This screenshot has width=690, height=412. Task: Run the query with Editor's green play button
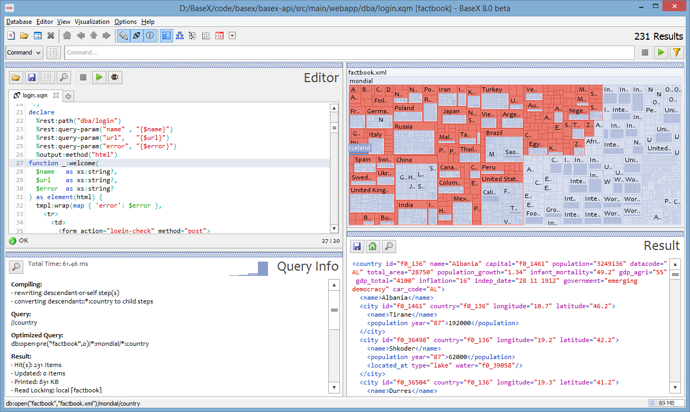98,77
